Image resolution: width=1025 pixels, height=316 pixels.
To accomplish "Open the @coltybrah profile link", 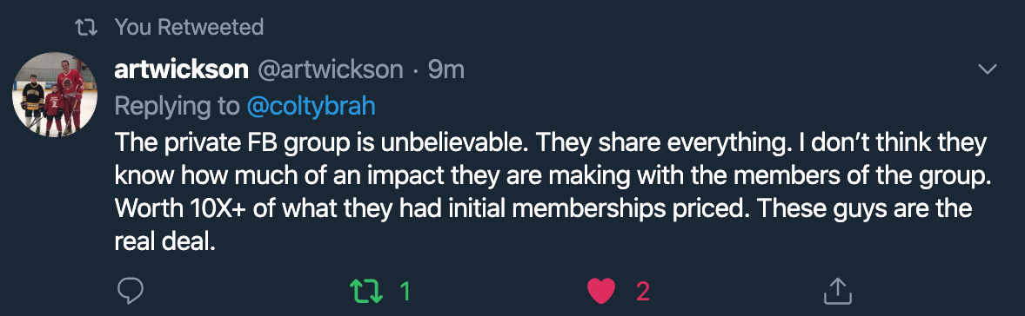I will 312,106.
